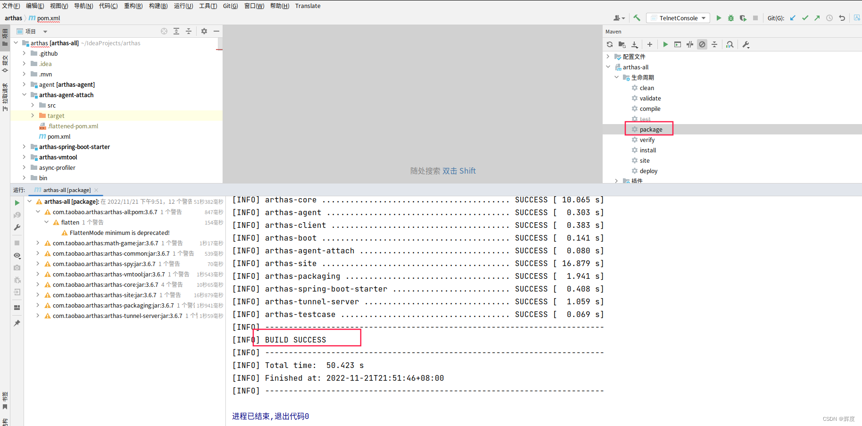Open TelnetConsole run configuration dropdown
Viewport: 862px width, 426px height.
678,18
